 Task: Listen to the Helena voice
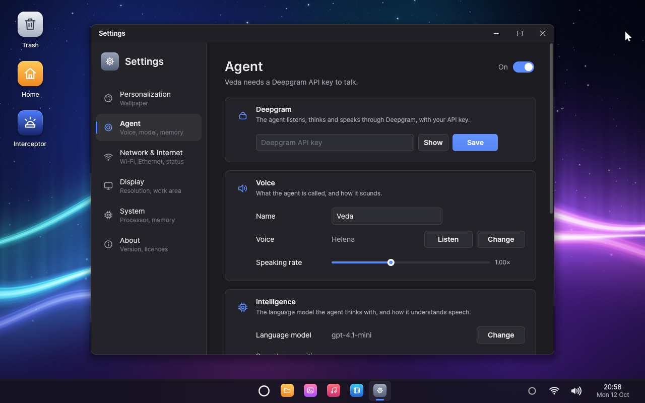click(448, 239)
